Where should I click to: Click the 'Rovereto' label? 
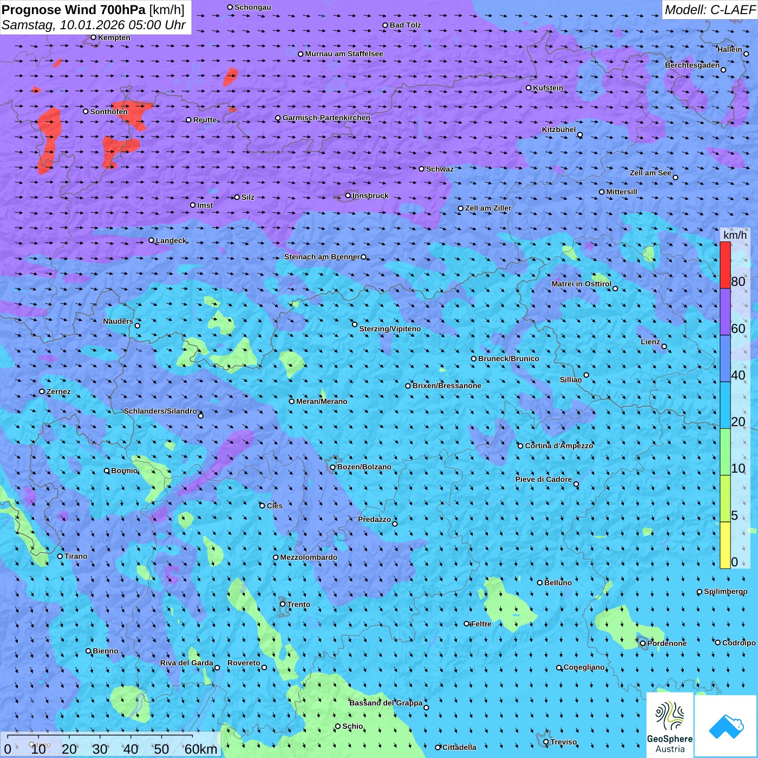point(244,663)
